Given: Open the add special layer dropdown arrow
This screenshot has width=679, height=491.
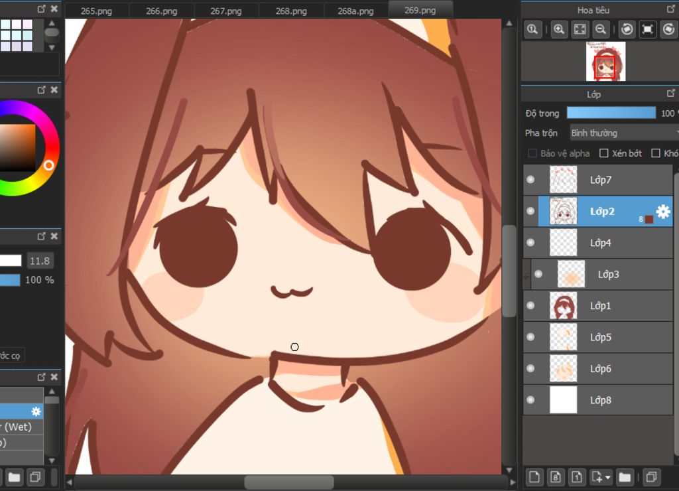Looking at the screenshot, I should [x=608, y=477].
